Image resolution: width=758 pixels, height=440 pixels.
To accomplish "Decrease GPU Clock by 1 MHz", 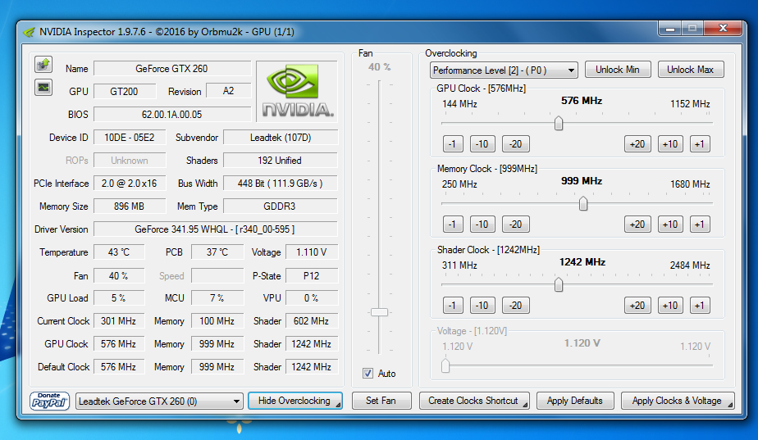I will point(453,144).
